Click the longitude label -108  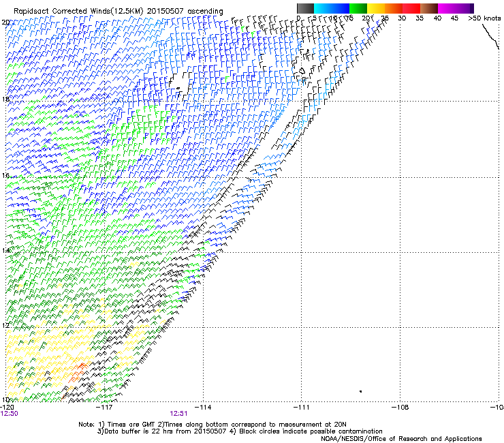tap(400, 408)
